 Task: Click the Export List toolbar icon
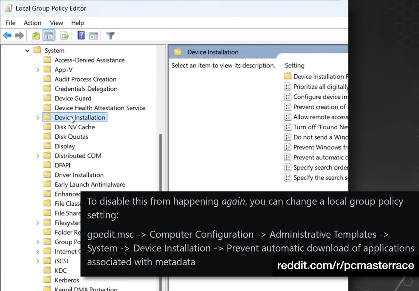[x=65, y=35]
